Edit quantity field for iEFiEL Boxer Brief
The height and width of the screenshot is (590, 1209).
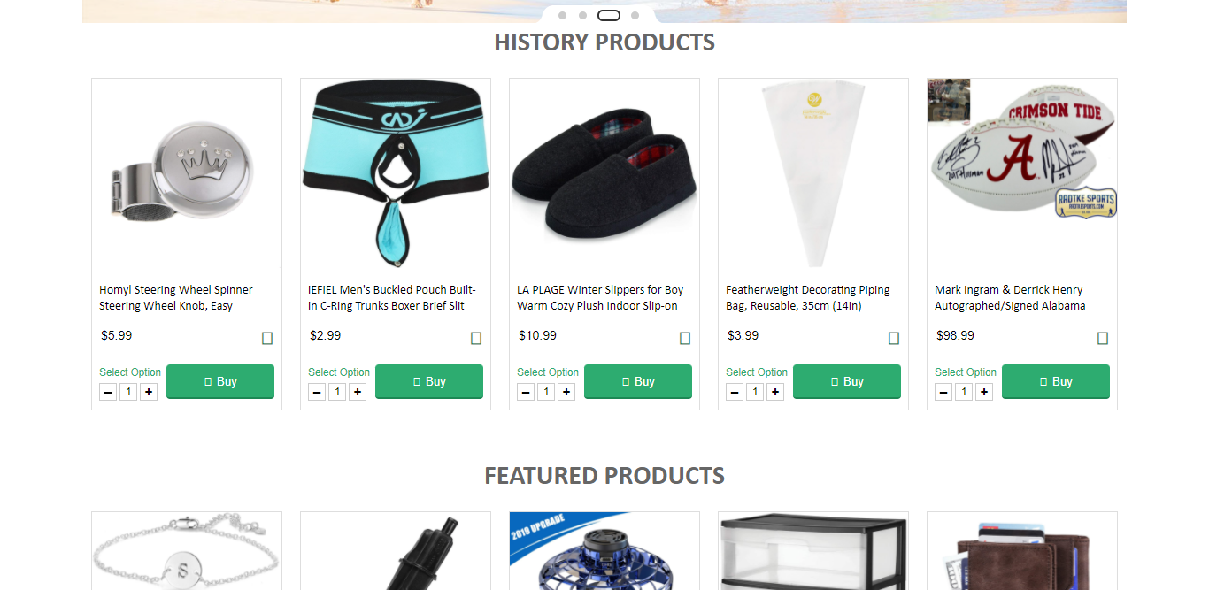(337, 392)
